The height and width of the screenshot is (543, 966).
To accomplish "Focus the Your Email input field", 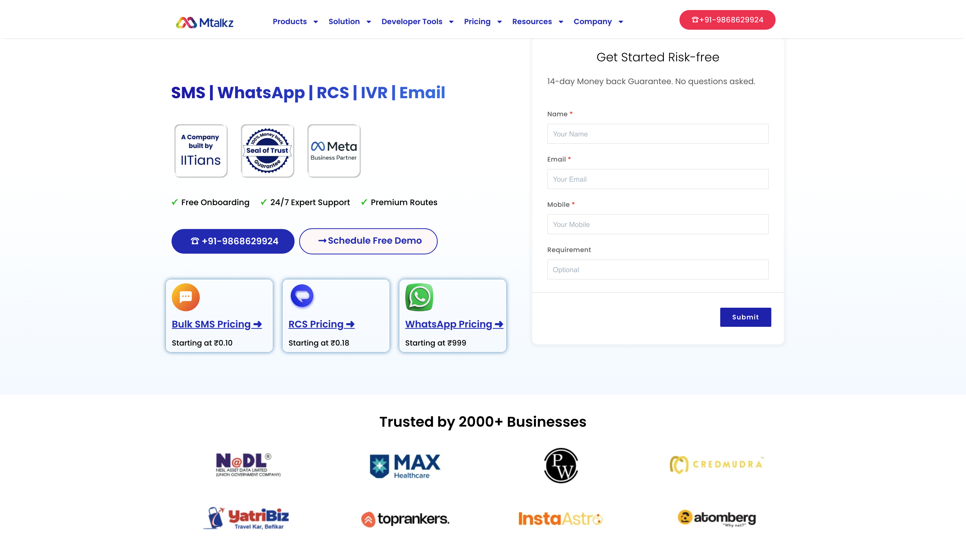I will [x=657, y=179].
